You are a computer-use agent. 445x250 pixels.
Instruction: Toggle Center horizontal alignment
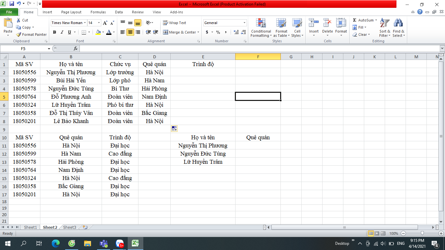(130, 32)
